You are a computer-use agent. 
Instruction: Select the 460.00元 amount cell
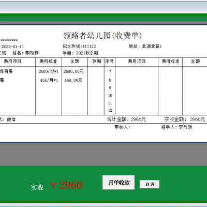73,80
